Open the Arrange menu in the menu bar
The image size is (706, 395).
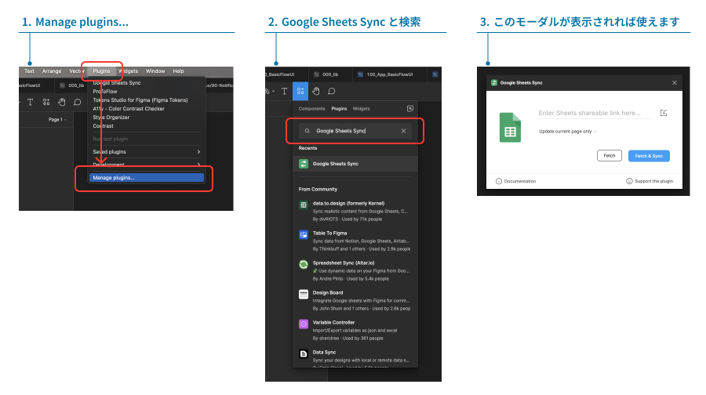52,71
